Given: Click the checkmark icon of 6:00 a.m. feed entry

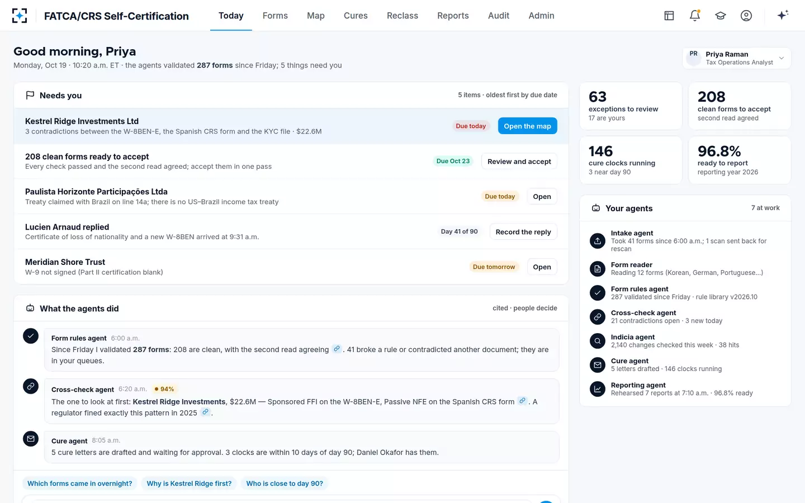Looking at the screenshot, I should [31, 336].
